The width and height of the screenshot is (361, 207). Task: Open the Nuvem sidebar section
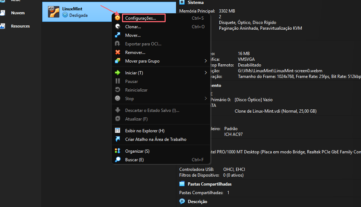click(18, 13)
